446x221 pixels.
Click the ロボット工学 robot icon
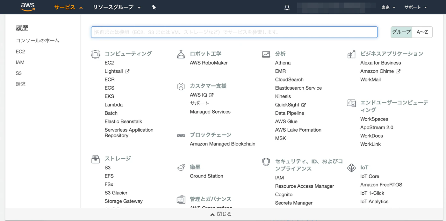(181, 54)
